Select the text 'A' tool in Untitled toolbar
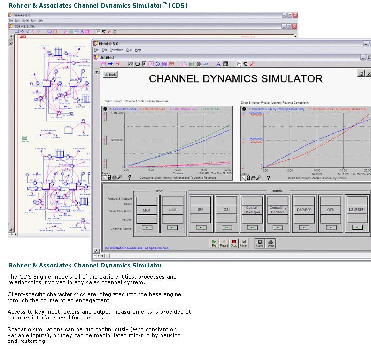Viewport: 371px width, 349px height. (x=218, y=64)
